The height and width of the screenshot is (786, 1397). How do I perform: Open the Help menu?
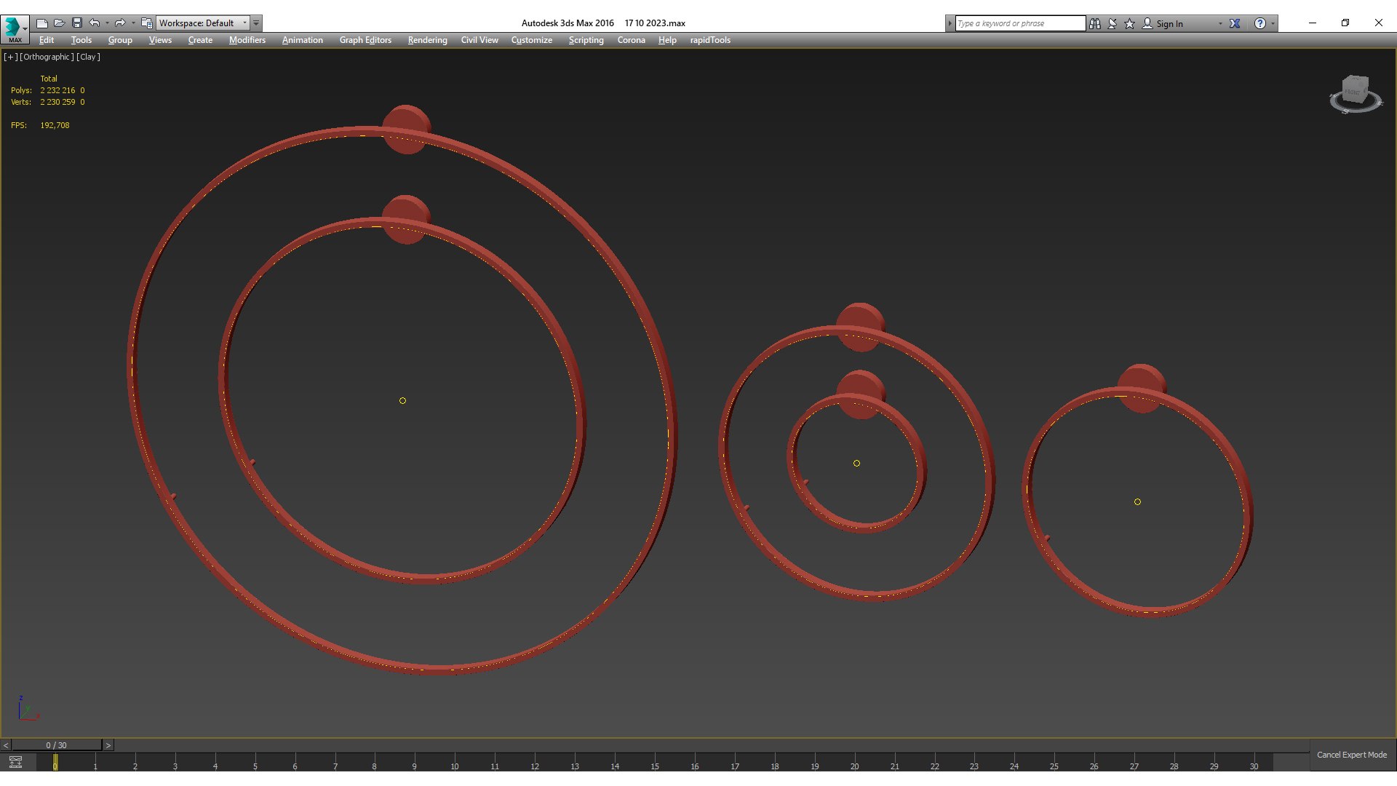667,40
